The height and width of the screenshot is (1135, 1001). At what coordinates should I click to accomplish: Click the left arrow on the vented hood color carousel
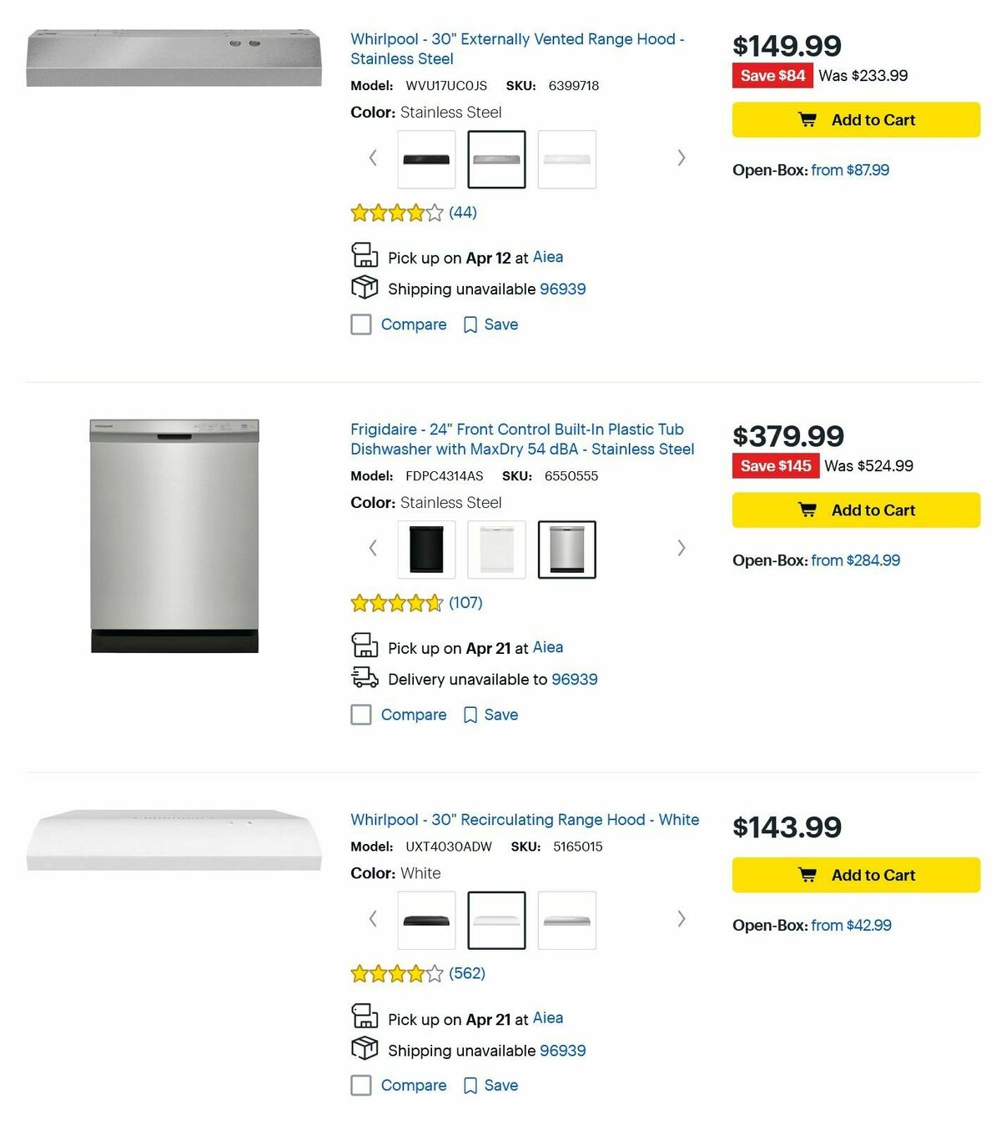pyautogui.click(x=372, y=158)
